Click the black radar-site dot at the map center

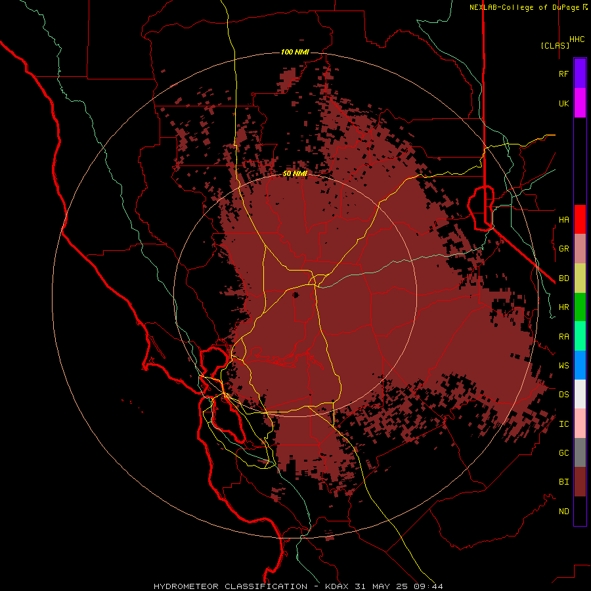296,295
